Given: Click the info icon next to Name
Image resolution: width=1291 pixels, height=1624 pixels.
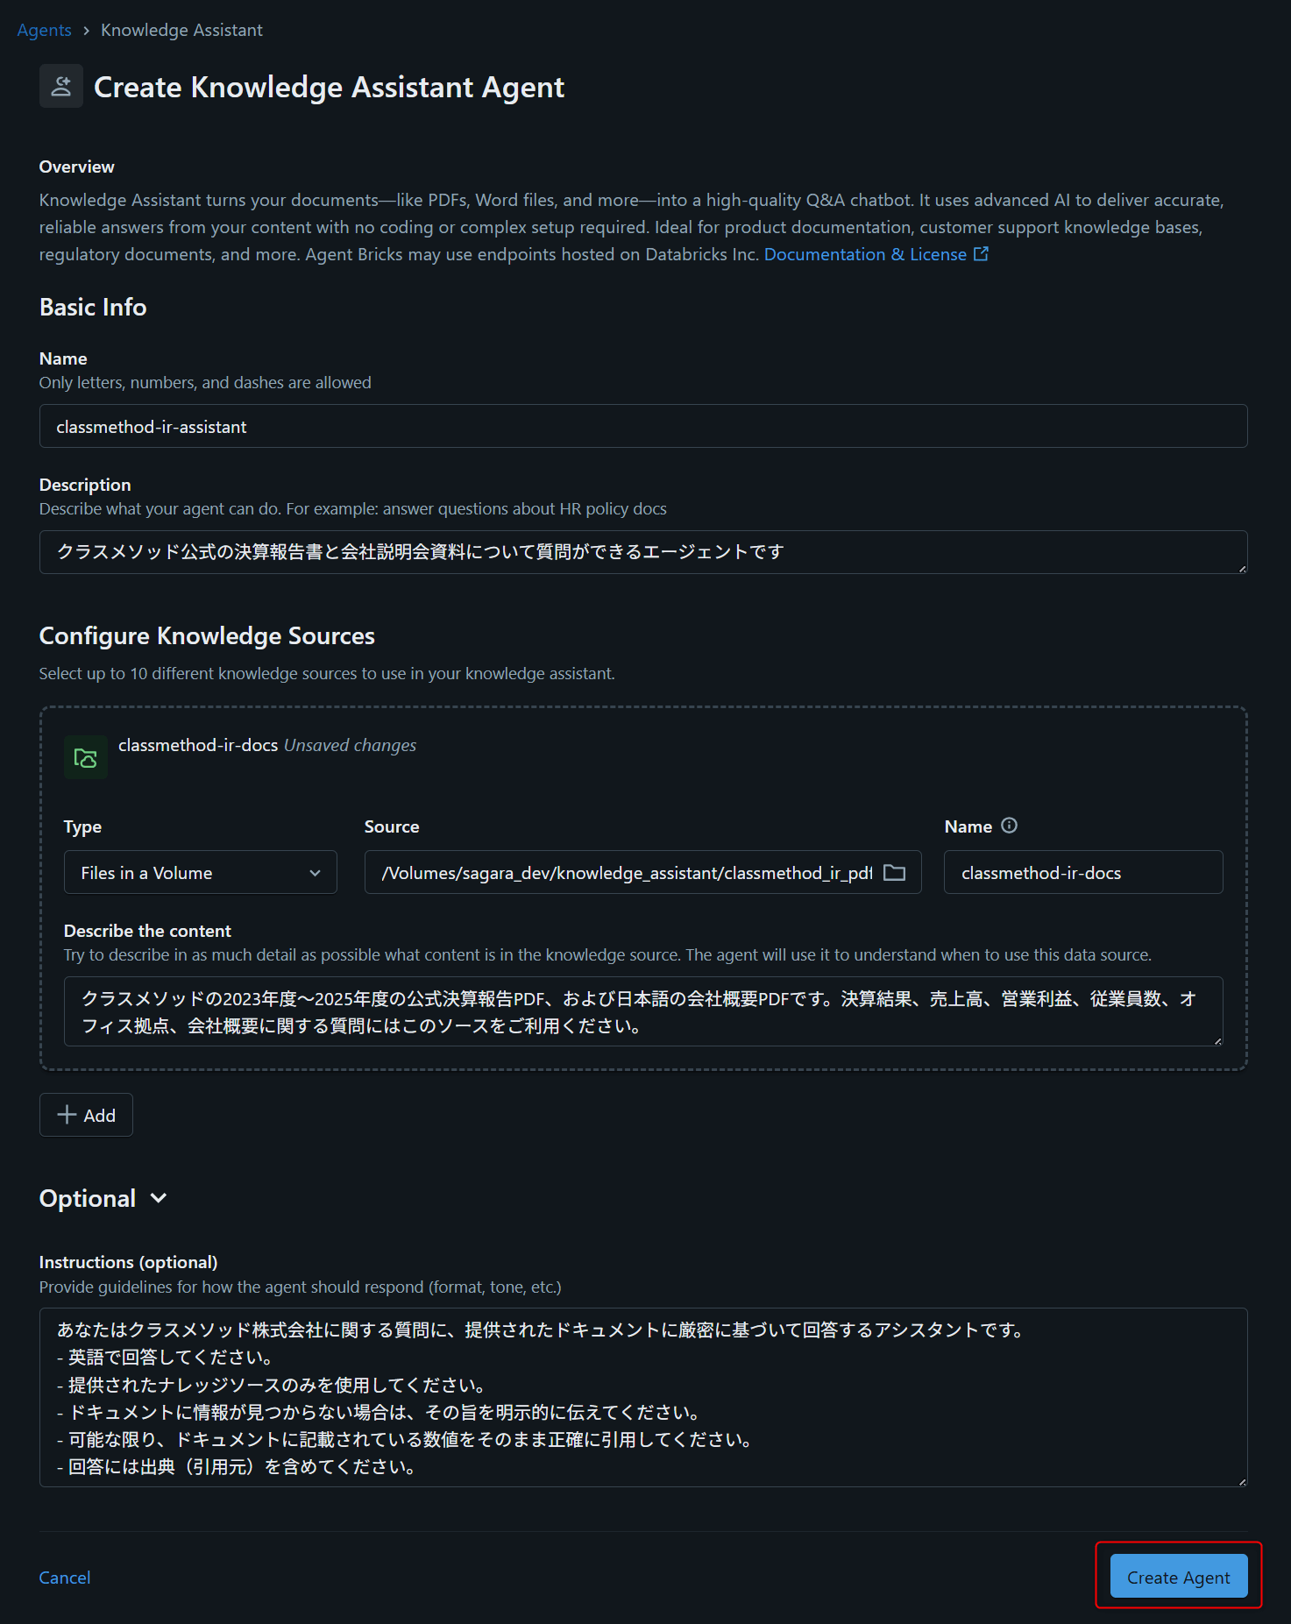Looking at the screenshot, I should click(x=1009, y=826).
